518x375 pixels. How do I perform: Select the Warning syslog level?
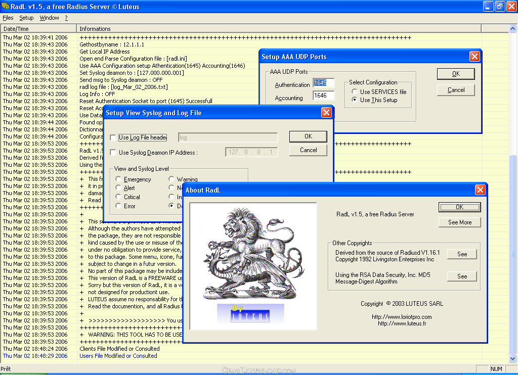tap(171, 179)
